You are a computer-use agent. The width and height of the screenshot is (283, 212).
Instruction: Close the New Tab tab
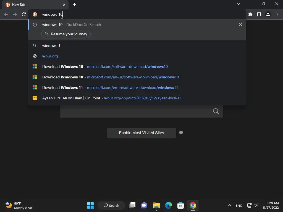click(x=64, y=5)
